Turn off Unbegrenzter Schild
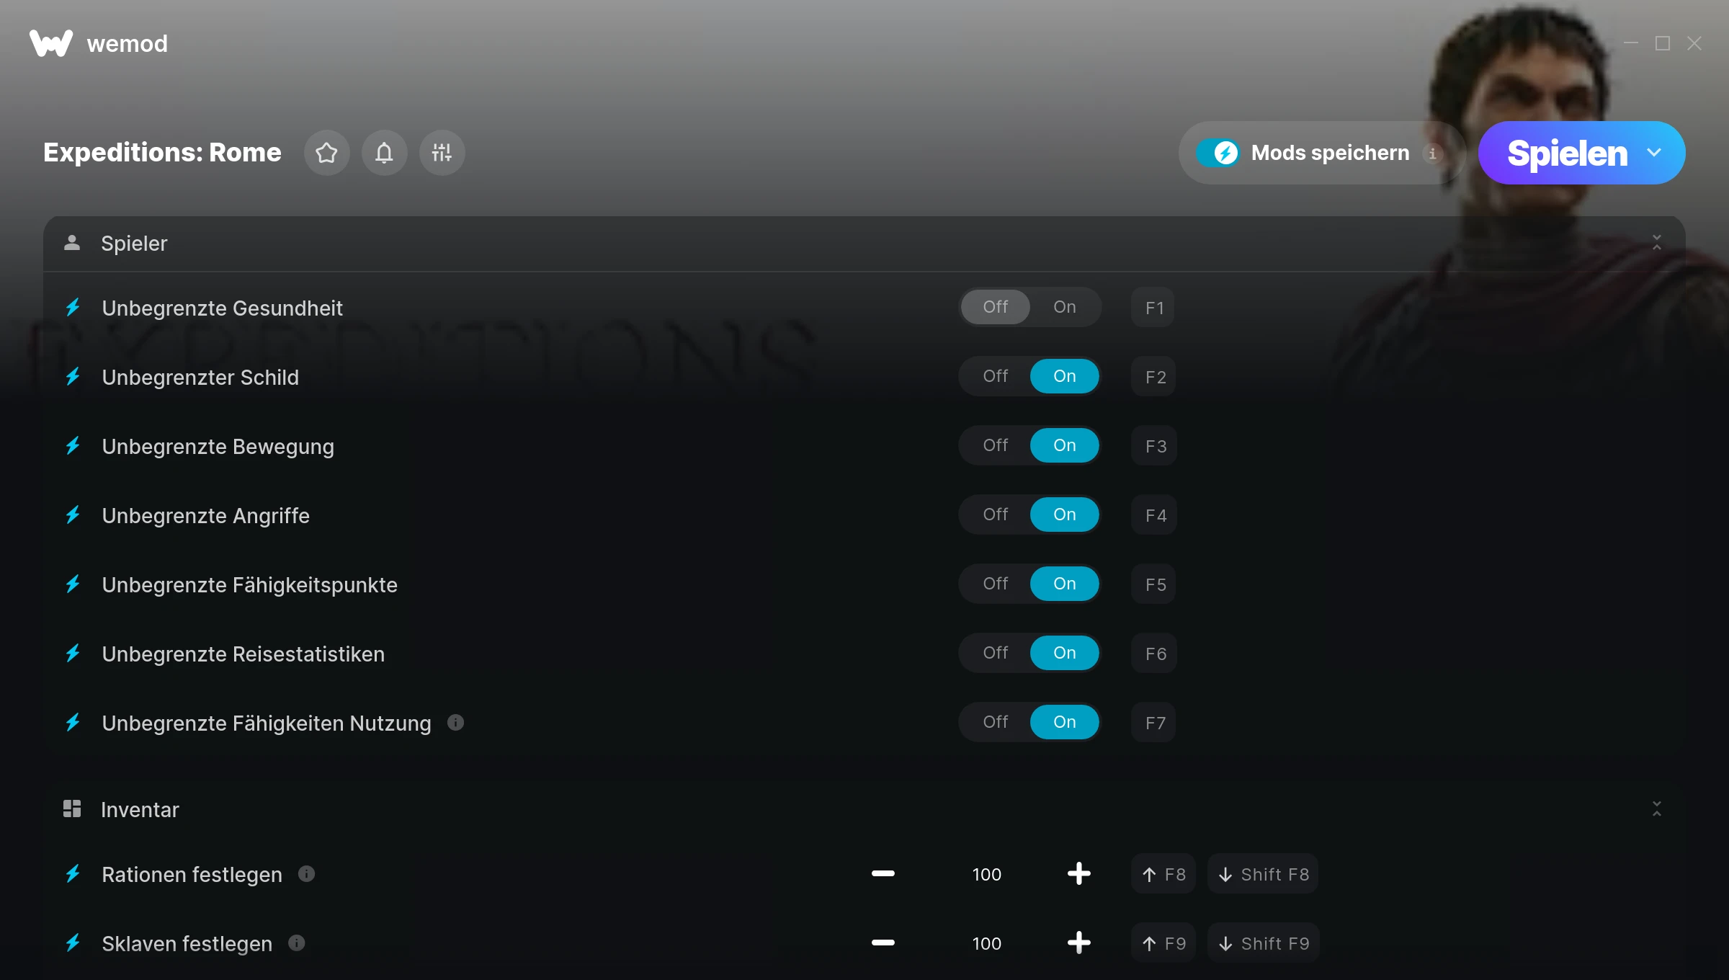This screenshot has width=1729, height=980. click(x=996, y=376)
